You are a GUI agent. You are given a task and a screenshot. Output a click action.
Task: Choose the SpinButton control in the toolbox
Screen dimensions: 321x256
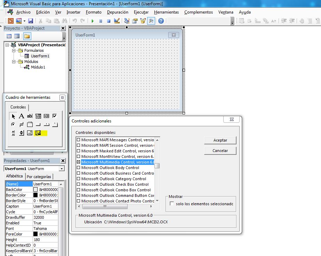tap(22, 133)
